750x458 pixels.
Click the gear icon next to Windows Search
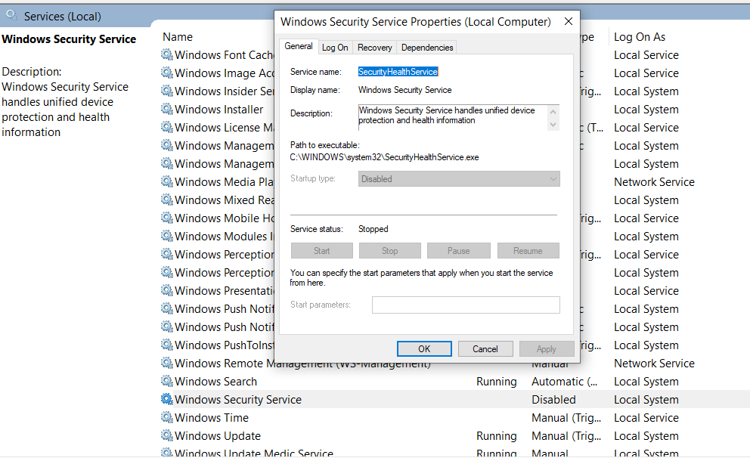[x=166, y=381]
